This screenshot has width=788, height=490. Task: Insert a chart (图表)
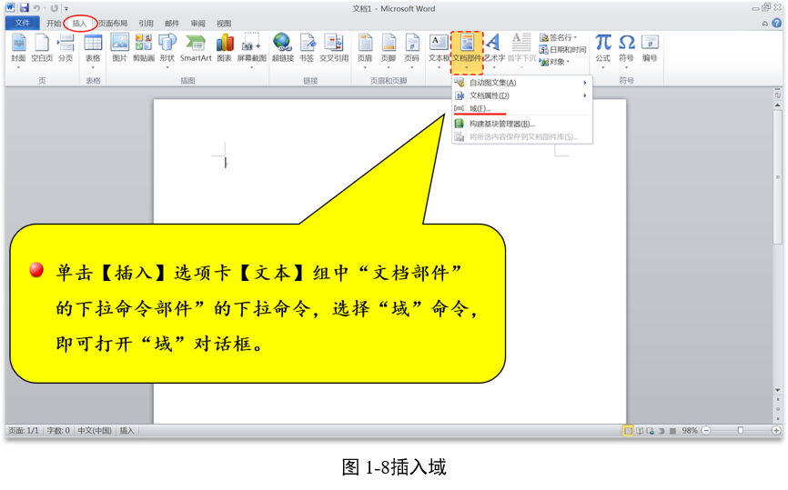tap(224, 49)
